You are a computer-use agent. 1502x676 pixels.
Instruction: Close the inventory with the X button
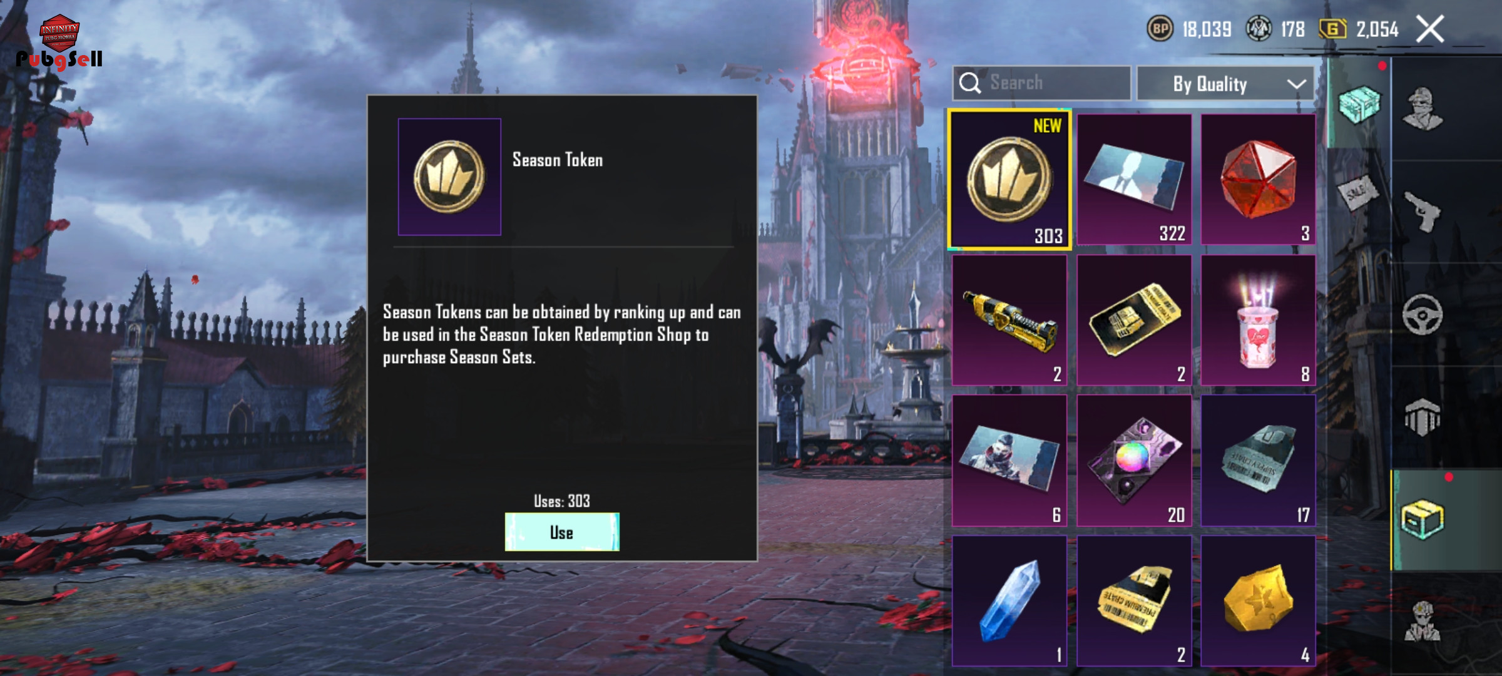coord(1431,29)
